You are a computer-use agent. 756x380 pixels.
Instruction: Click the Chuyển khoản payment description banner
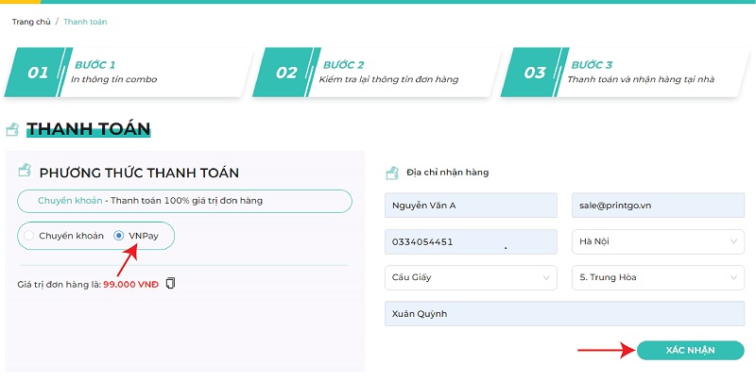coord(184,201)
